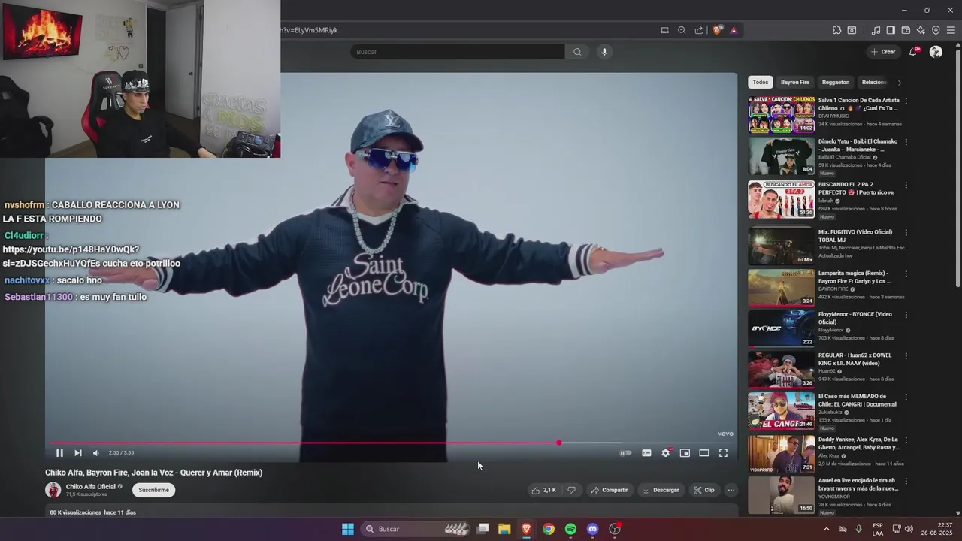The width and height of the screenshot is (962, 541).
Task: Enter full screen mode
Action: [723, 453]
